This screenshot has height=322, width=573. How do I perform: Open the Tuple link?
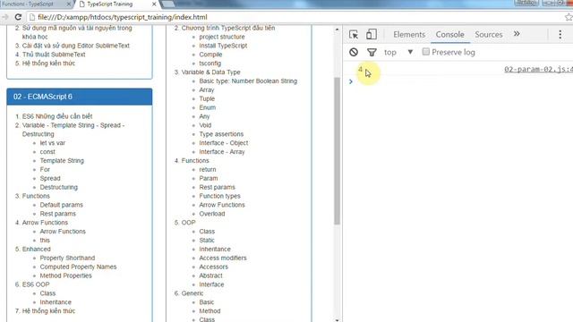(207, 98)
